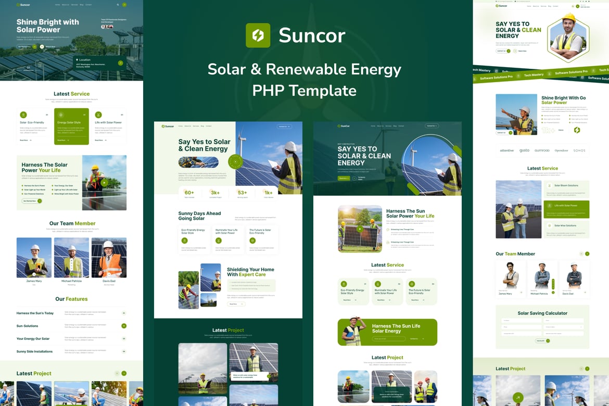Viewport: 609px width, 406px height.
Task: Click the Get Started button in Harness The Solar banner
Action: 32,201
